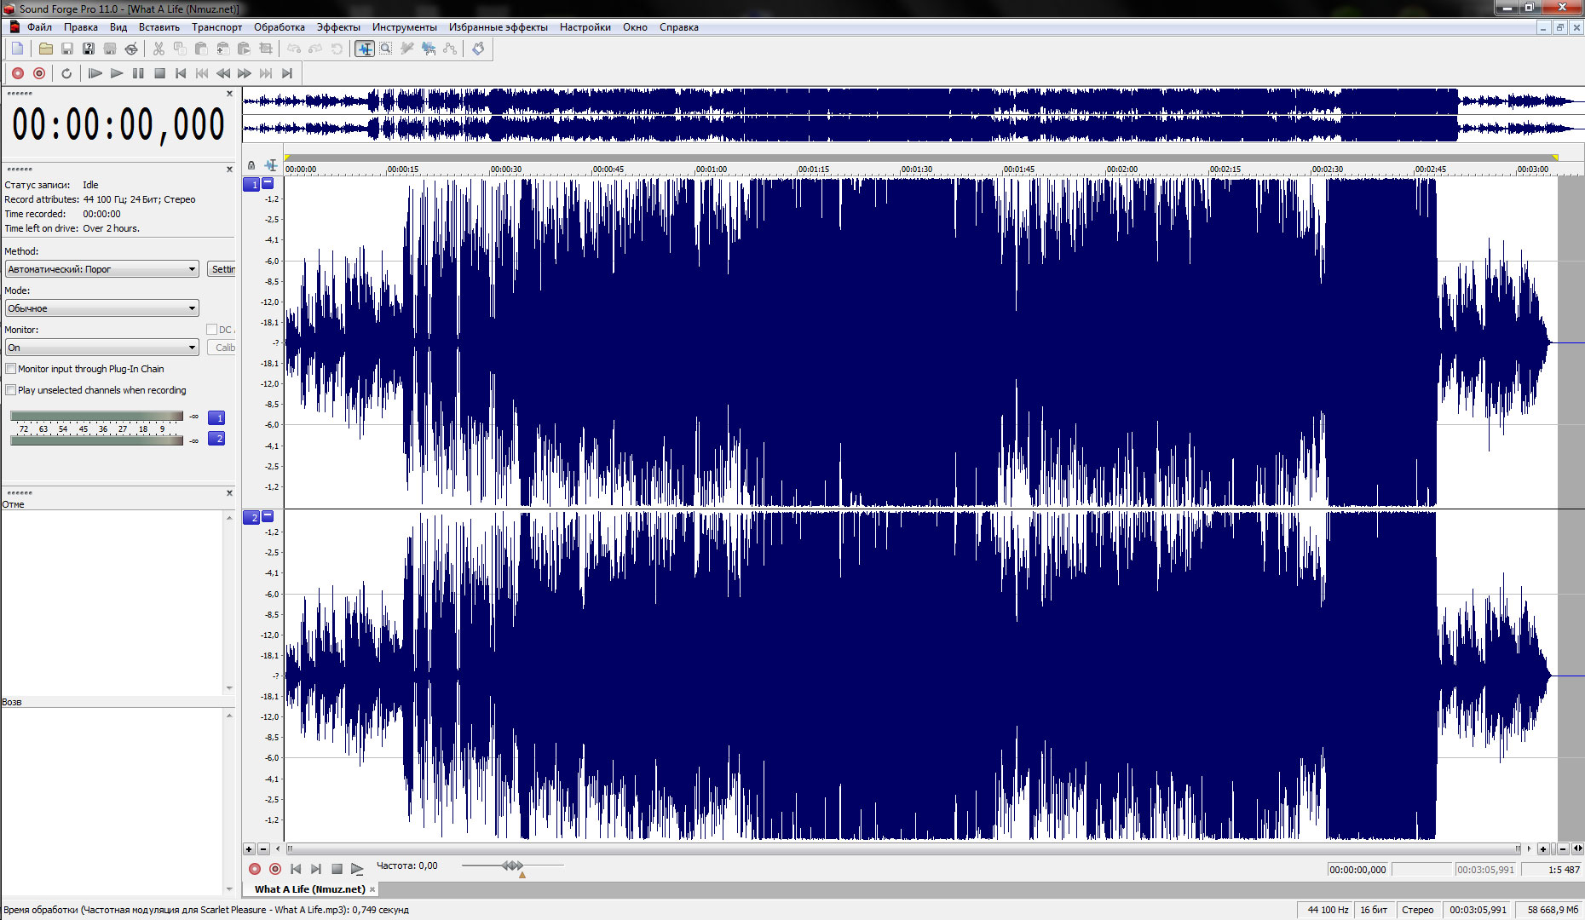Select the Edit tool in toolbar
1585x920 pixels.
(365, 49)
